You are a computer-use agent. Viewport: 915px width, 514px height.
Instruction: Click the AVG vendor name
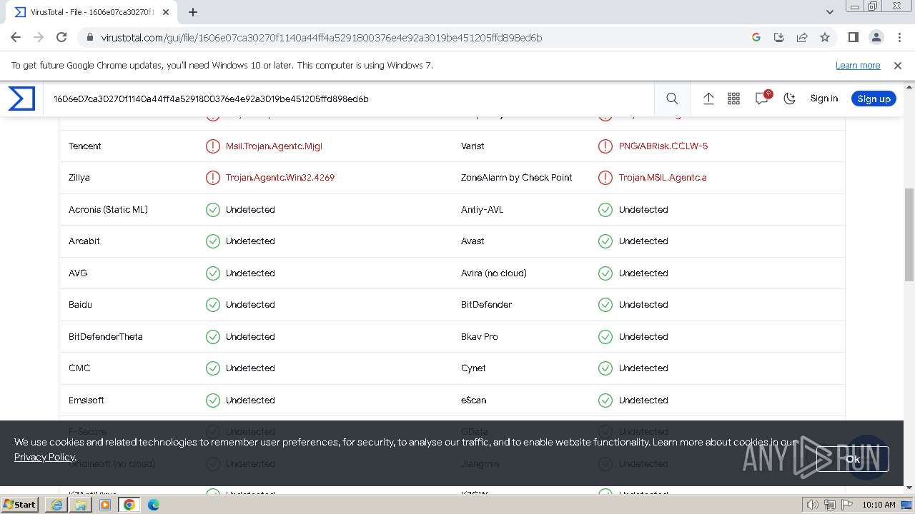(78, 273)
